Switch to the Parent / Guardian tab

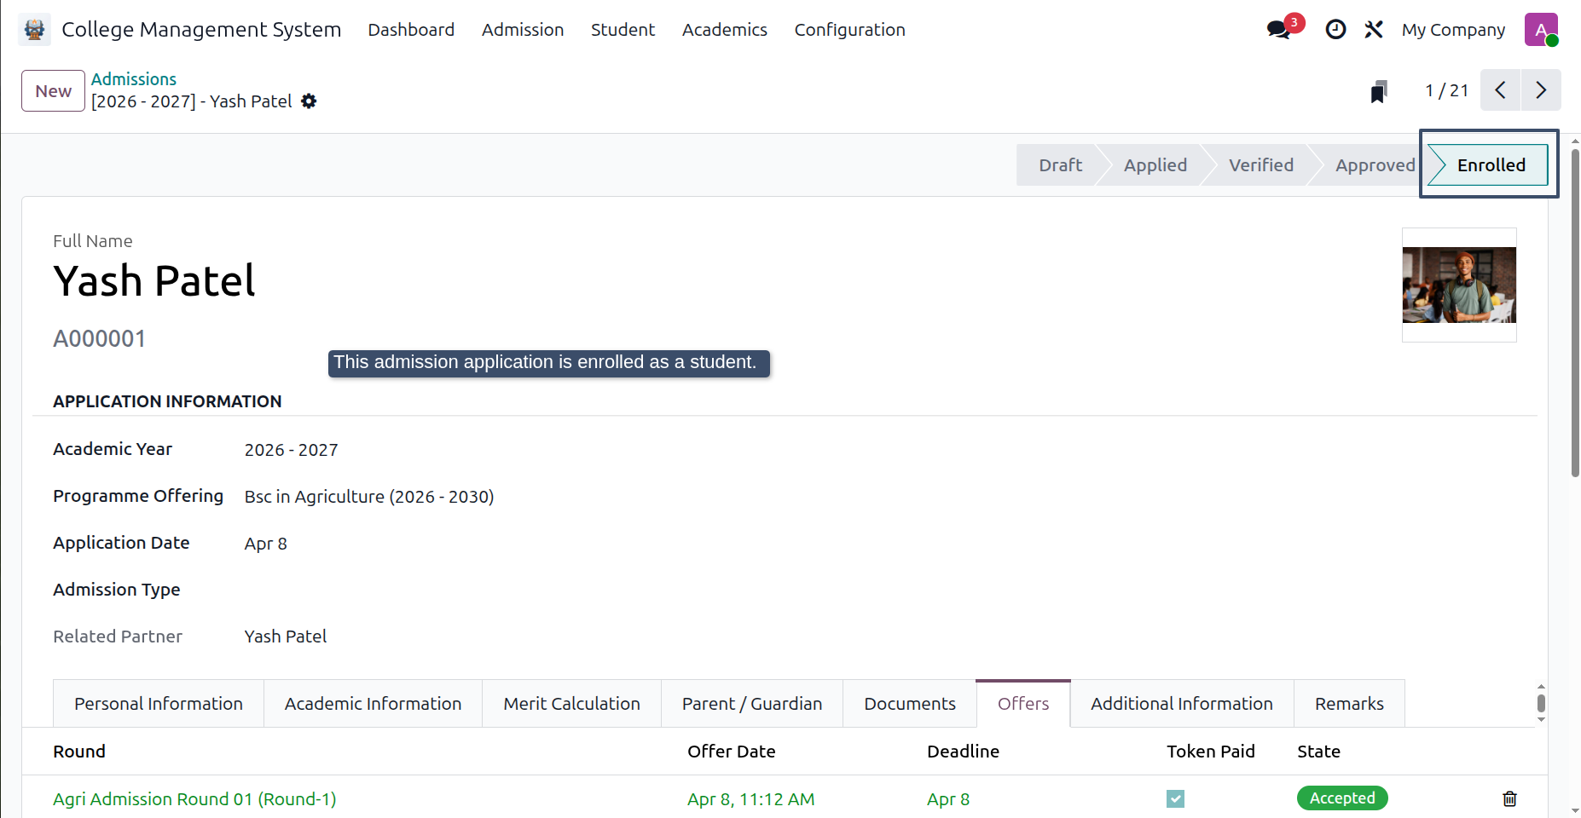752,704
